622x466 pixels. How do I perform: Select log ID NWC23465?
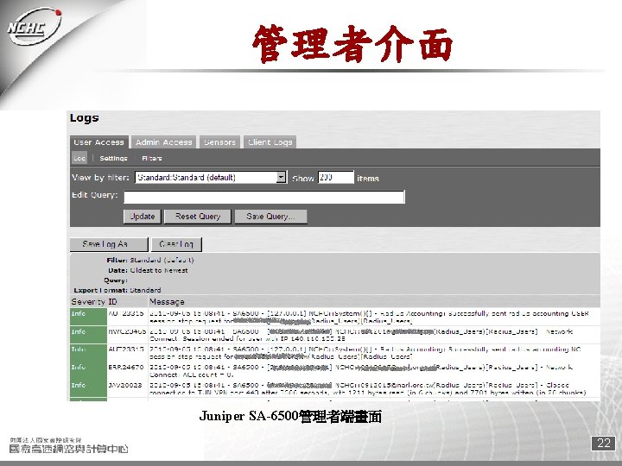(x=127, y=331)
